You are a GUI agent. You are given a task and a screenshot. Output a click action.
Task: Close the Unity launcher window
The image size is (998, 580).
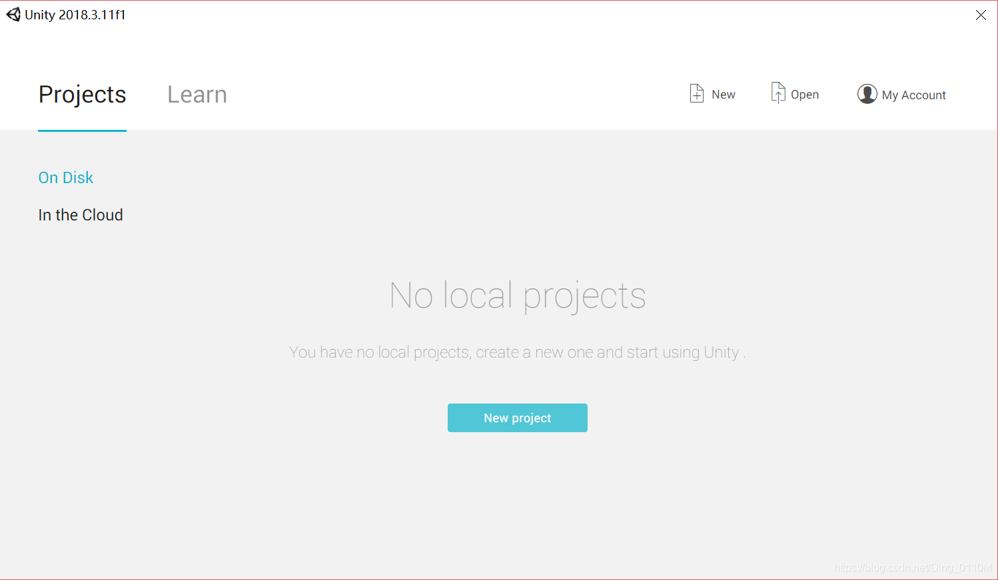pyautogui.click(x=981, y=15)
